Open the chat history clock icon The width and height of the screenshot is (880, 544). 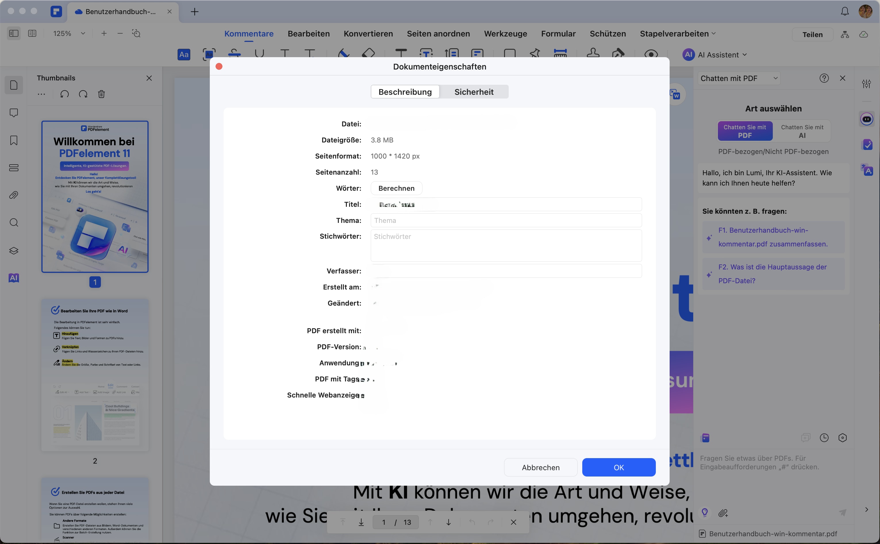pyautogui.click(x=824, y=438)
